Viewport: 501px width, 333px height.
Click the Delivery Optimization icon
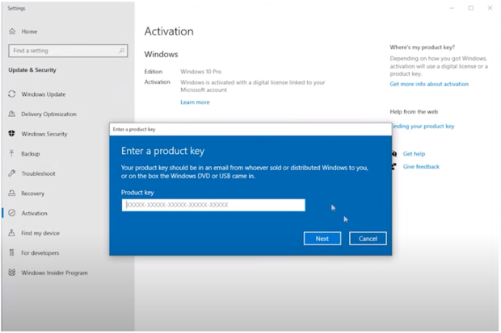pos(12,114)
